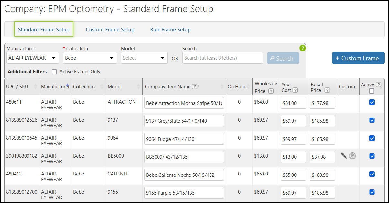Uncheck Active for frame 9137

(372, 120)
